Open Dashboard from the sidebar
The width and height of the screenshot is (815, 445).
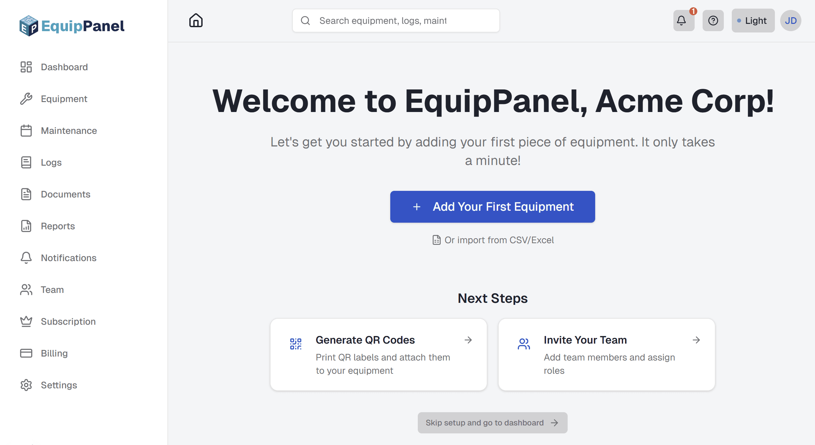(64, 67)
